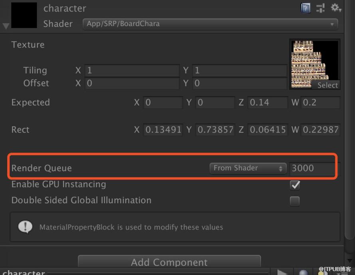Disable the Enable GPU Instancing checkbox
Image resolution: width=355 pixels, height=275 pixels.
[x=295, y=185]
